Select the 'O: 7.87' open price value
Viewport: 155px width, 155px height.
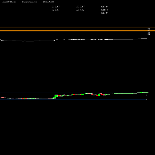tap(55, 7)
